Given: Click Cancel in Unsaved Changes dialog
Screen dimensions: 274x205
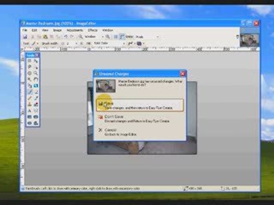Looking at the screenshot, I should tap(140, 132).
